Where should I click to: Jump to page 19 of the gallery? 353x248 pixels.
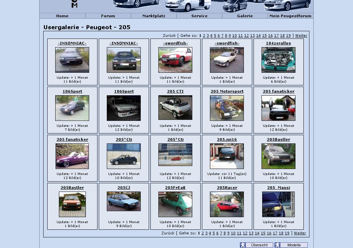click(x=288, y=36)
